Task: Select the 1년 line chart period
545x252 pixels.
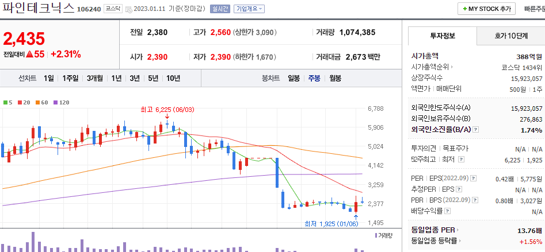Action: pyautogui.click(x=116, y=78)
